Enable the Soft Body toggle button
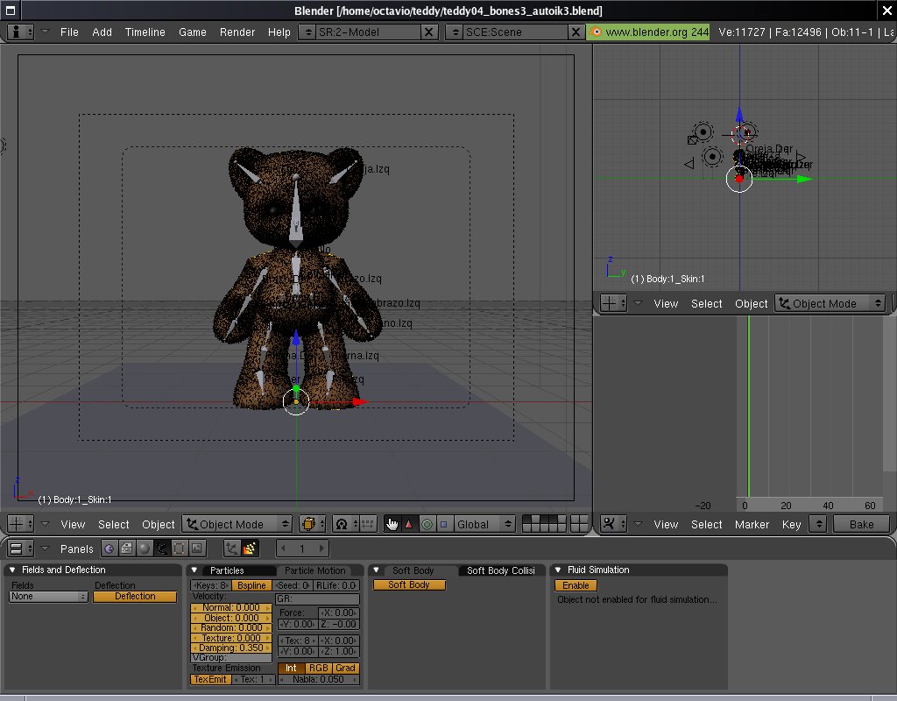Image resolution: width=897 pixels, height=701 pixels. tap(409, 584)
